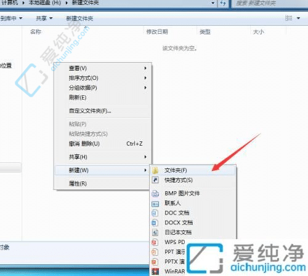Click the arrow after 本地磁盘 (H:)

(x=67, y=3)
